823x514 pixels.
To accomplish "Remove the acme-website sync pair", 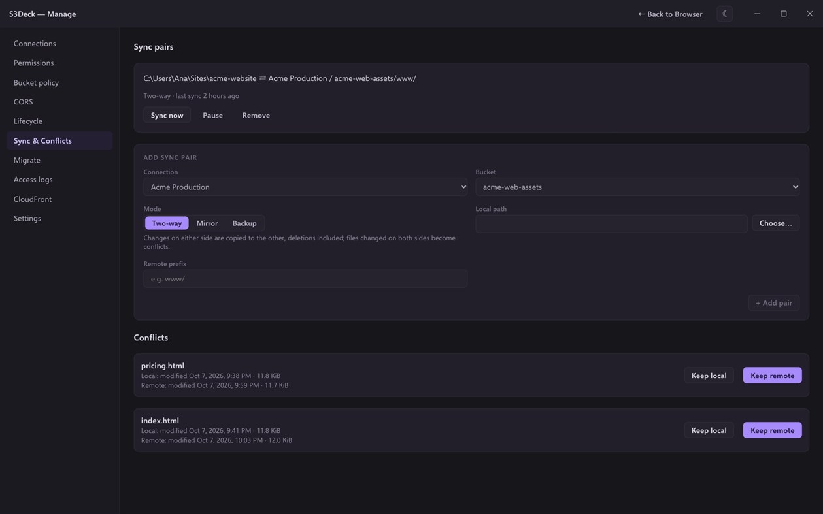I will [x=256, y=115].
